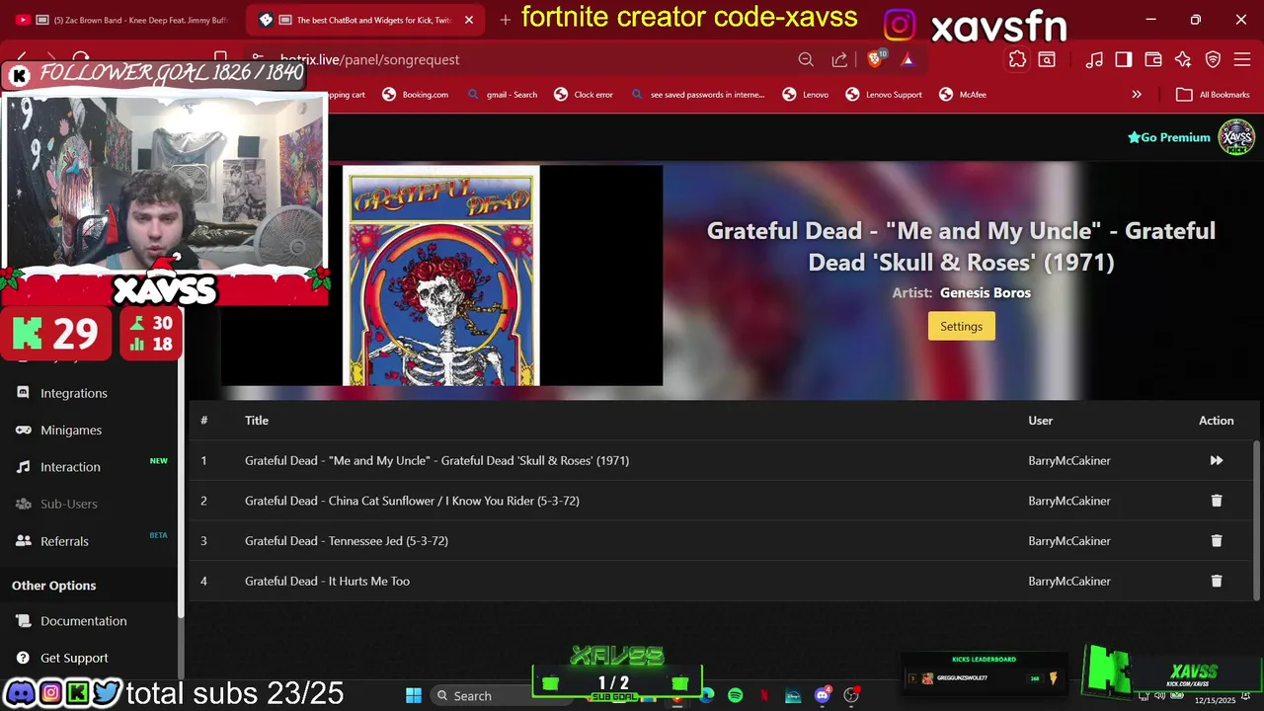Open the Booking.com bookmark

[416, 95]
